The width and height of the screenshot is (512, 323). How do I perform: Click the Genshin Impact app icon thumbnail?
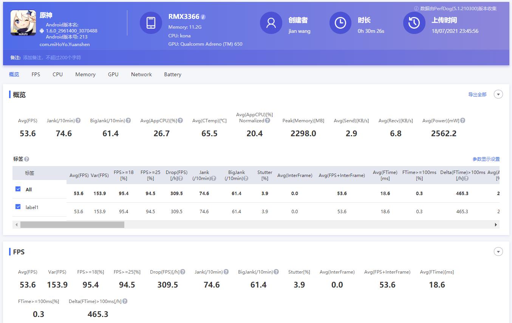[x=23, y=23]
